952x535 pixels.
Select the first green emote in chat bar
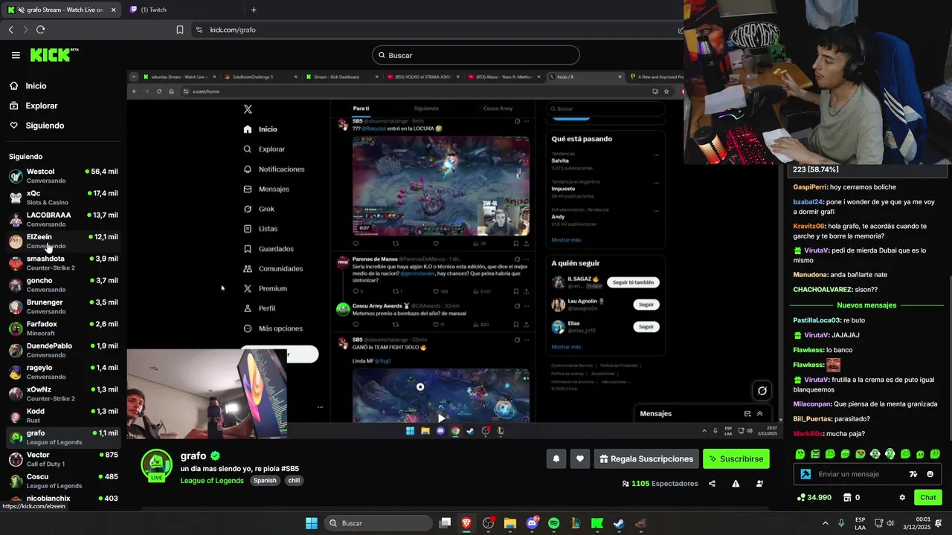click(800, 454)
